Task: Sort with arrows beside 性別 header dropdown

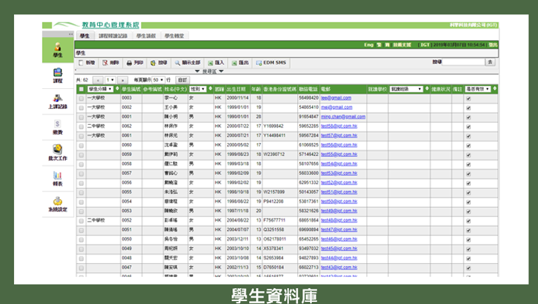Action: (x=210, y=89)
